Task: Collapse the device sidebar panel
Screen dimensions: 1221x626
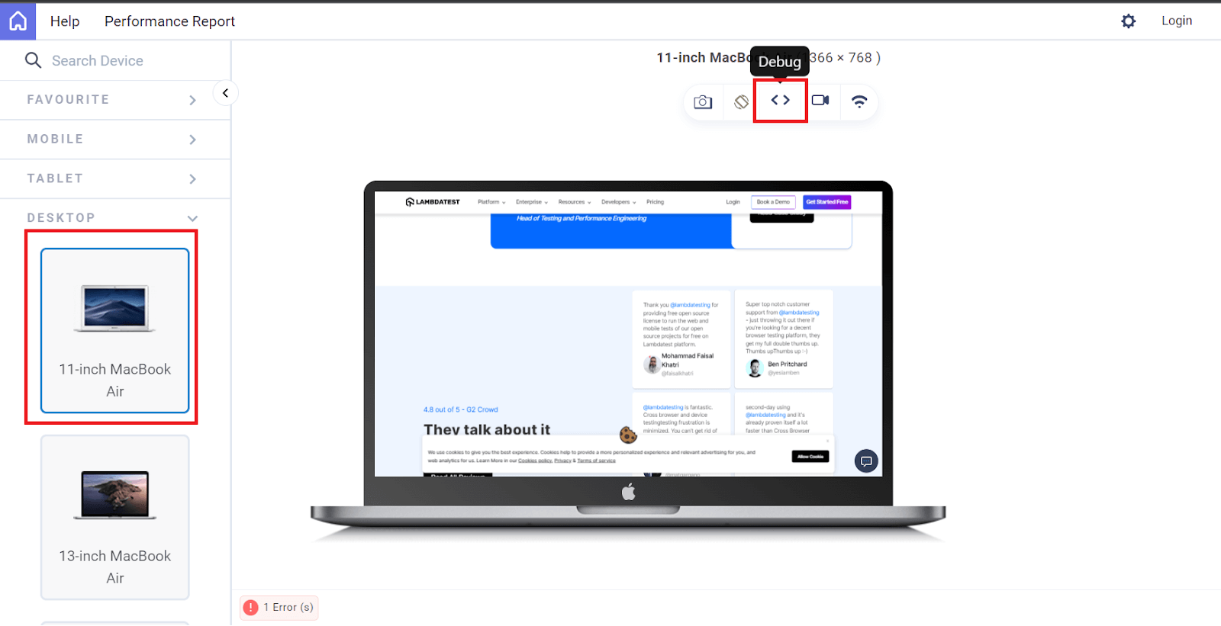Action: pyautogui.click(x=225, y=93)
